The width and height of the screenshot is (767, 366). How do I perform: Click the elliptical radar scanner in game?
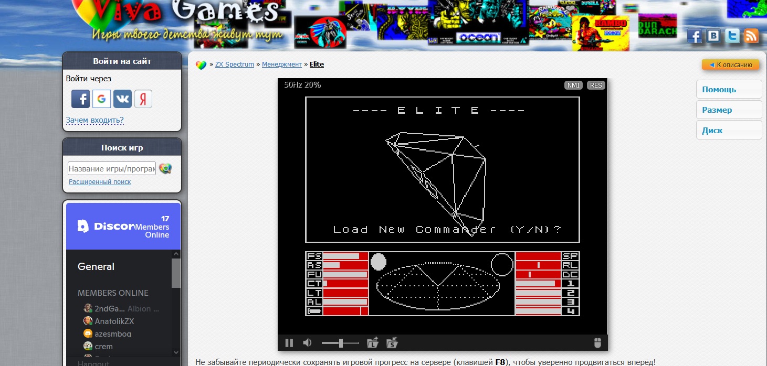tap(437, 285)
